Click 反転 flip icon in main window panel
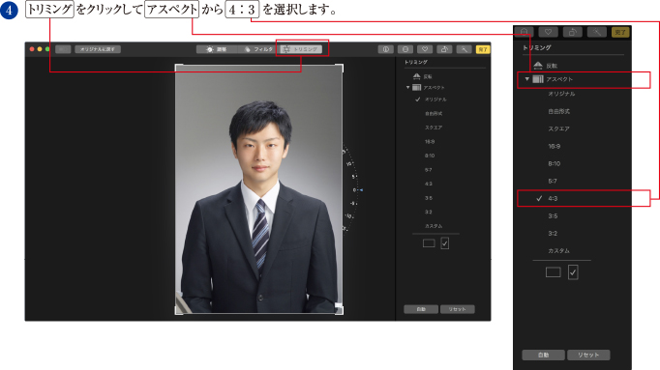 pos(417,76)
